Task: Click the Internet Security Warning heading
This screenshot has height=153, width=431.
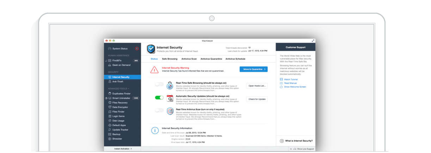Action: (176, 68)
